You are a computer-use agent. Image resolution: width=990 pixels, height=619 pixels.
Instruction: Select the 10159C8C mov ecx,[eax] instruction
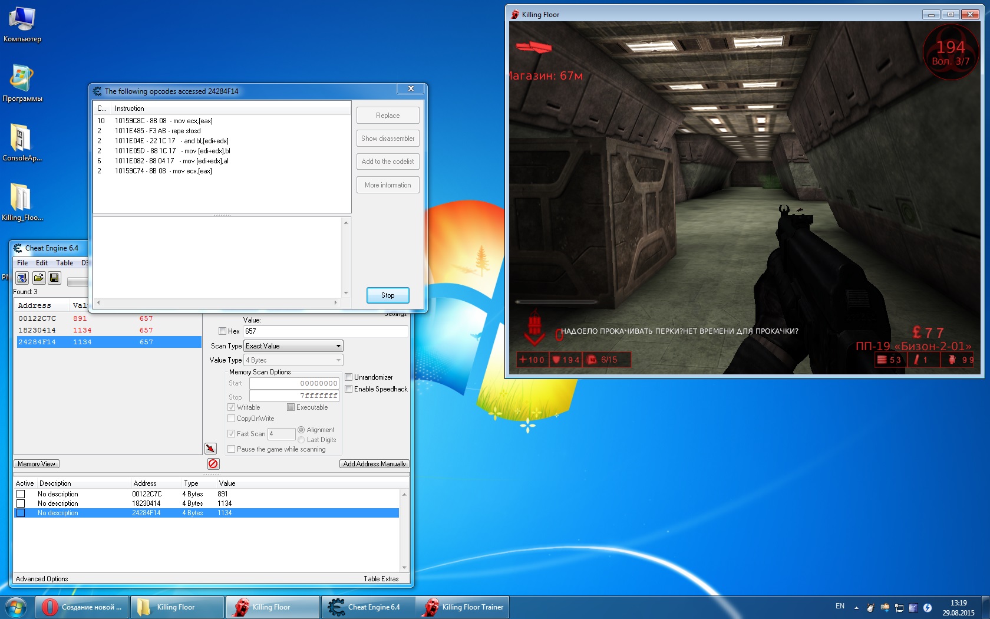pos(222,121)
